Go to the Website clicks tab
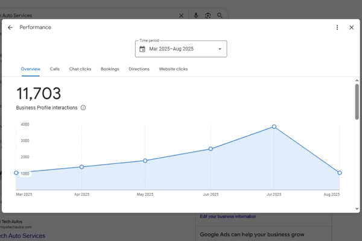362x241 pixels. click(173, 69)
